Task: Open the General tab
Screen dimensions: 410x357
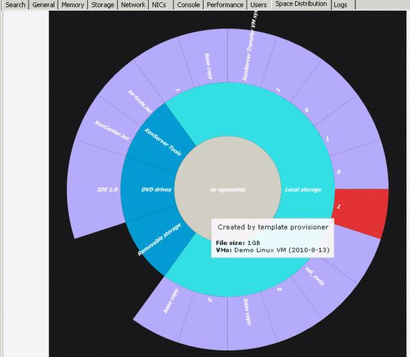Action: 44,5
